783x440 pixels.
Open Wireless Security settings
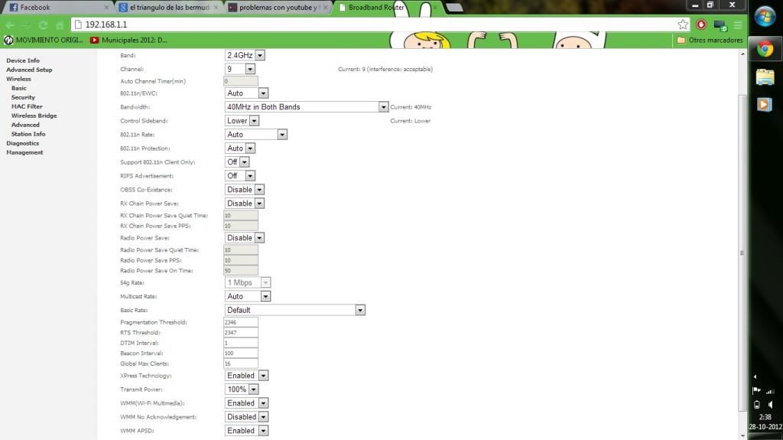23,97
